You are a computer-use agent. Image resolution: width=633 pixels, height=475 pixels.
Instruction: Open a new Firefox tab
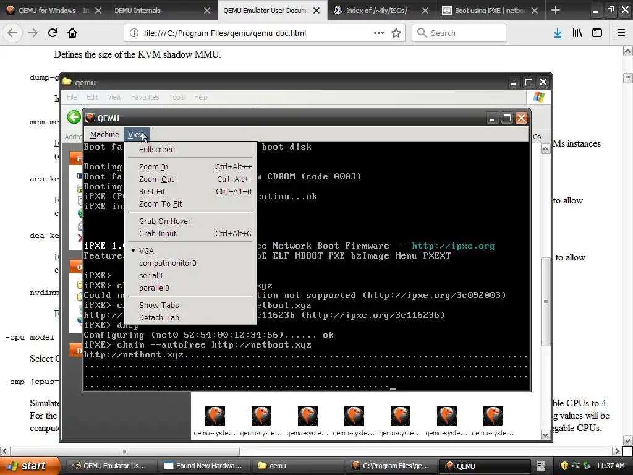click(556, 10)
